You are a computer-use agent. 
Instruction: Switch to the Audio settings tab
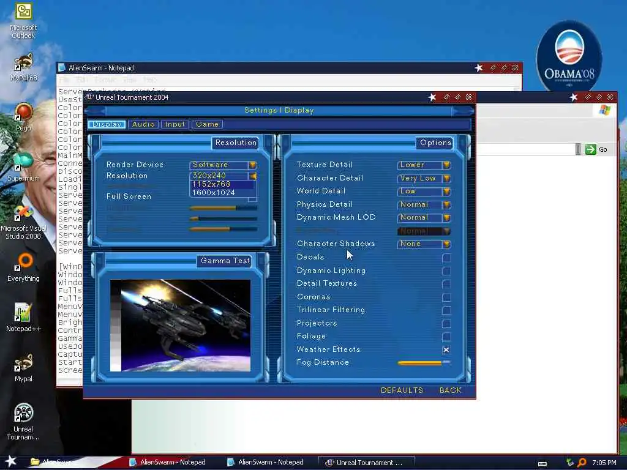tap(143, 124)
